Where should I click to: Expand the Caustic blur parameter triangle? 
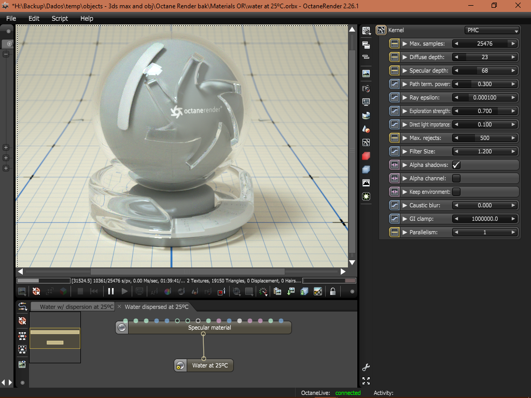coord(404,205)
